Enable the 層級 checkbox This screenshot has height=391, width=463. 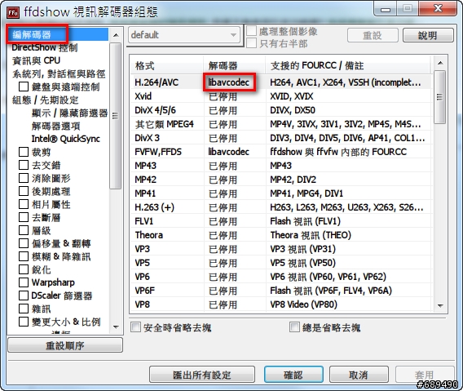point(24,230)
